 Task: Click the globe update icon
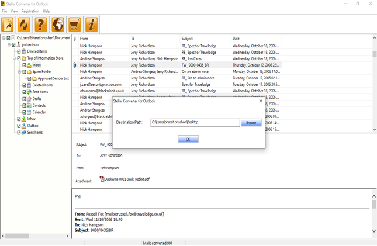(58, 25)
